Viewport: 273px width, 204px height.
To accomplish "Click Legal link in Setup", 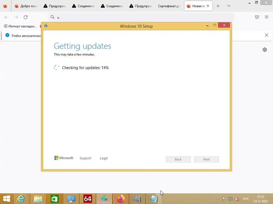I will (x=104, y=158).
